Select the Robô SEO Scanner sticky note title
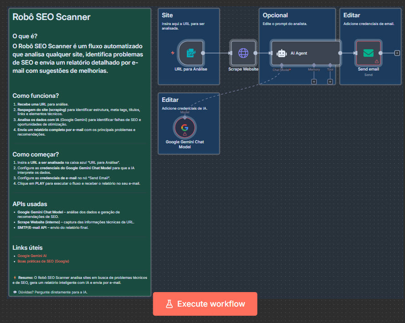Viewport: 405px width, 323px height. [x=51, y=17]
